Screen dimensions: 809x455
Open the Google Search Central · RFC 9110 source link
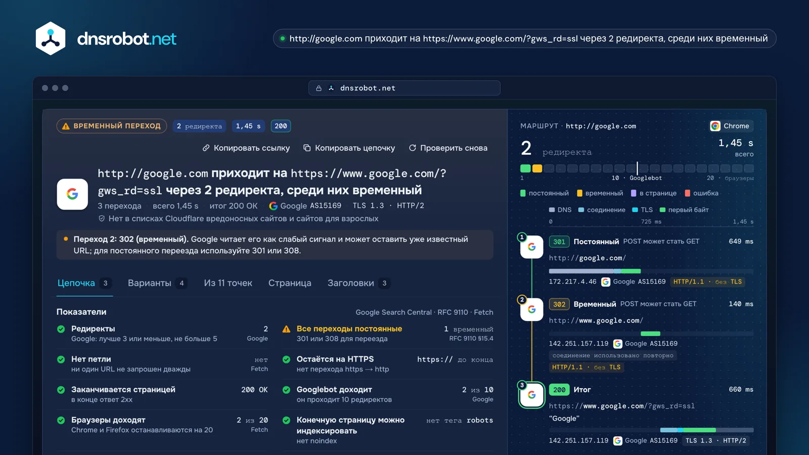[x=424, y=312]
